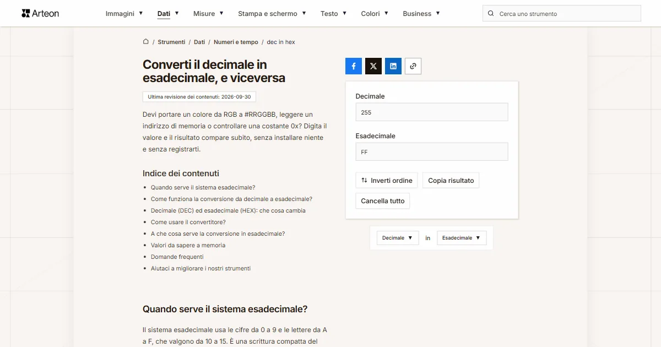Share the page on Facebook

click(354, 66)
